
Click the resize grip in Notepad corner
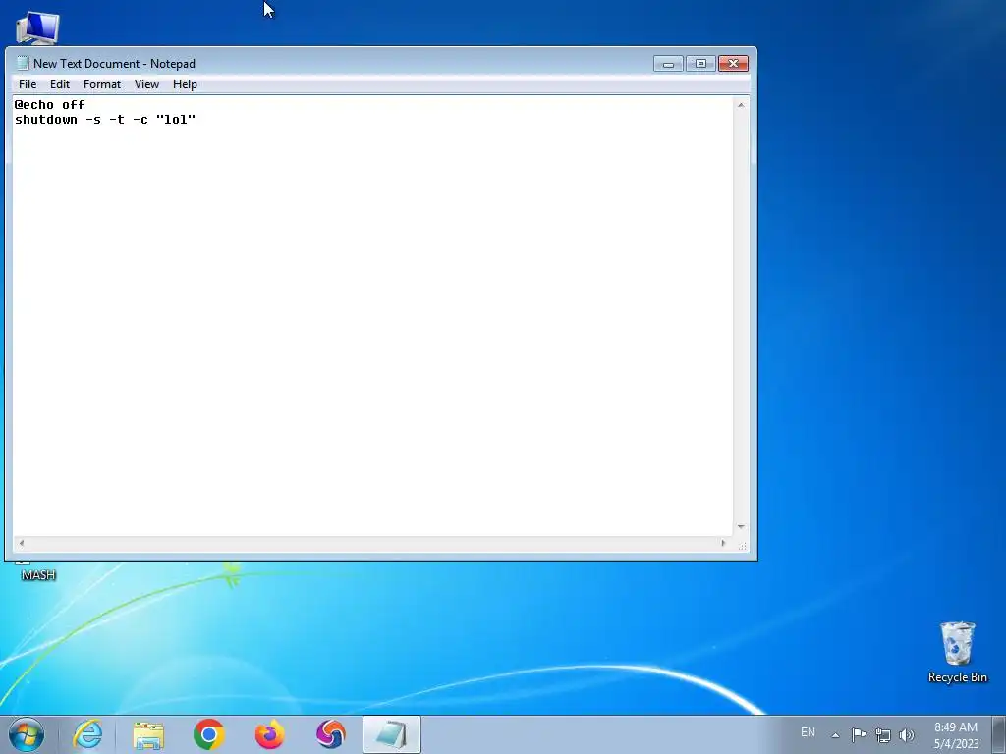(742, 545)
